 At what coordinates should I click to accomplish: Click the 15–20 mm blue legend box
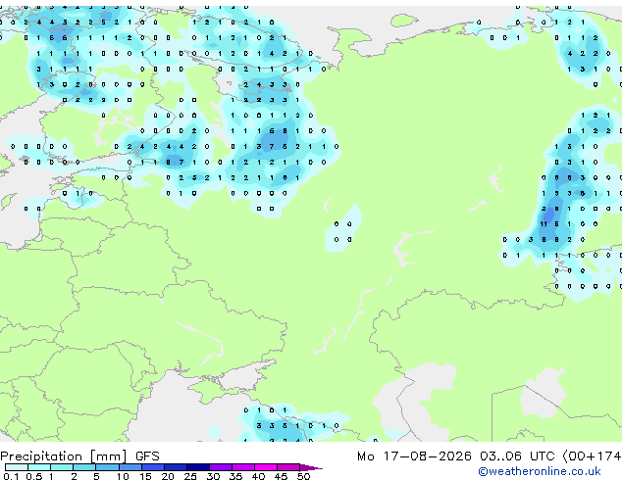point(152,467)
